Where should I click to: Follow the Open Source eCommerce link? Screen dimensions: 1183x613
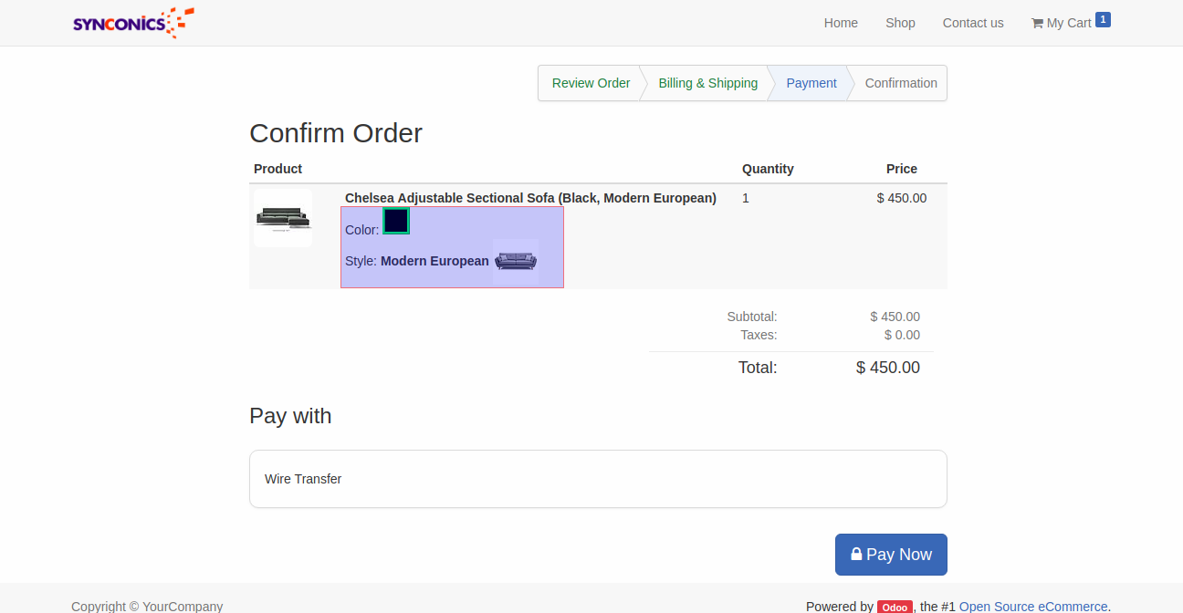tap(1032, 607)
